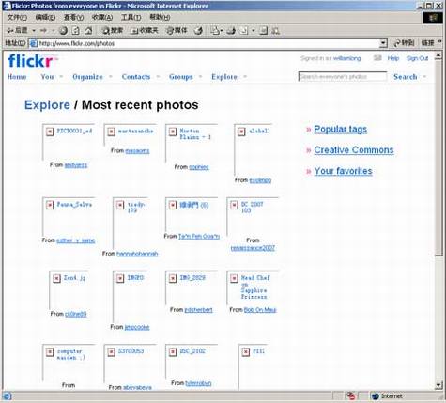Click the IE Back arrow button
The image size is (446, 403).
(x=17, y=30)
